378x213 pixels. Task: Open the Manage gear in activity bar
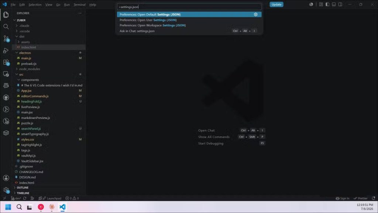tap(6, 190)
